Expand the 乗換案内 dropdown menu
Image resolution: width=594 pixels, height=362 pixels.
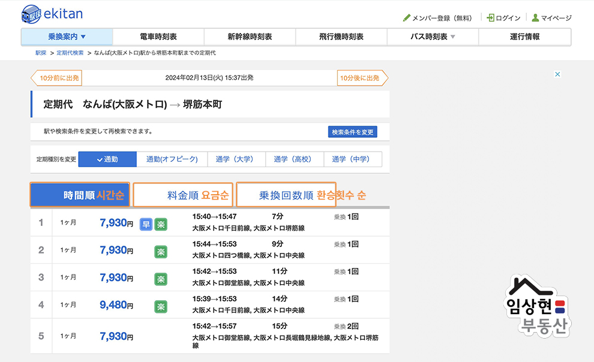67,37
